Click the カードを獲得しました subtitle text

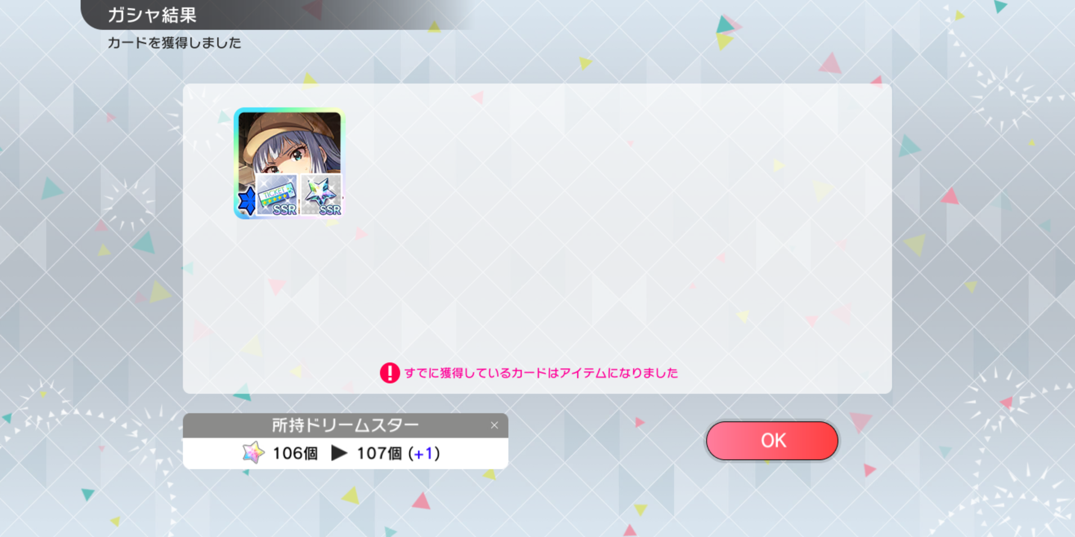click(174, 43)
